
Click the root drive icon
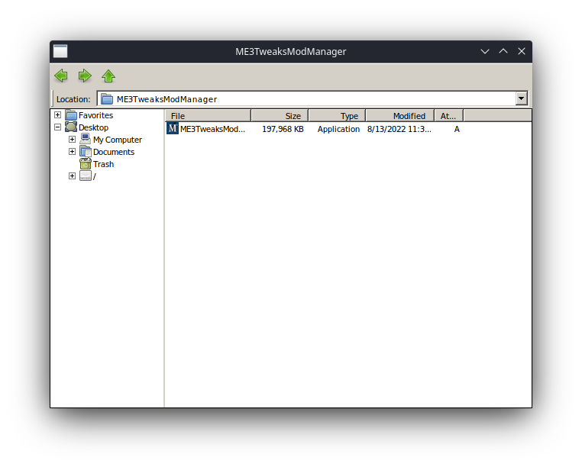[86, 176]
